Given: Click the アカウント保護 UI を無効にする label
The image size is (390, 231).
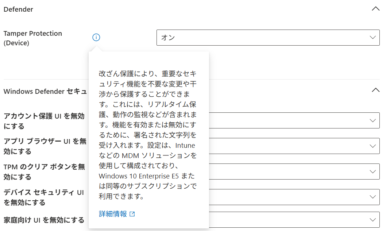Looking at the screenshot, I should (x=43, y=120).
